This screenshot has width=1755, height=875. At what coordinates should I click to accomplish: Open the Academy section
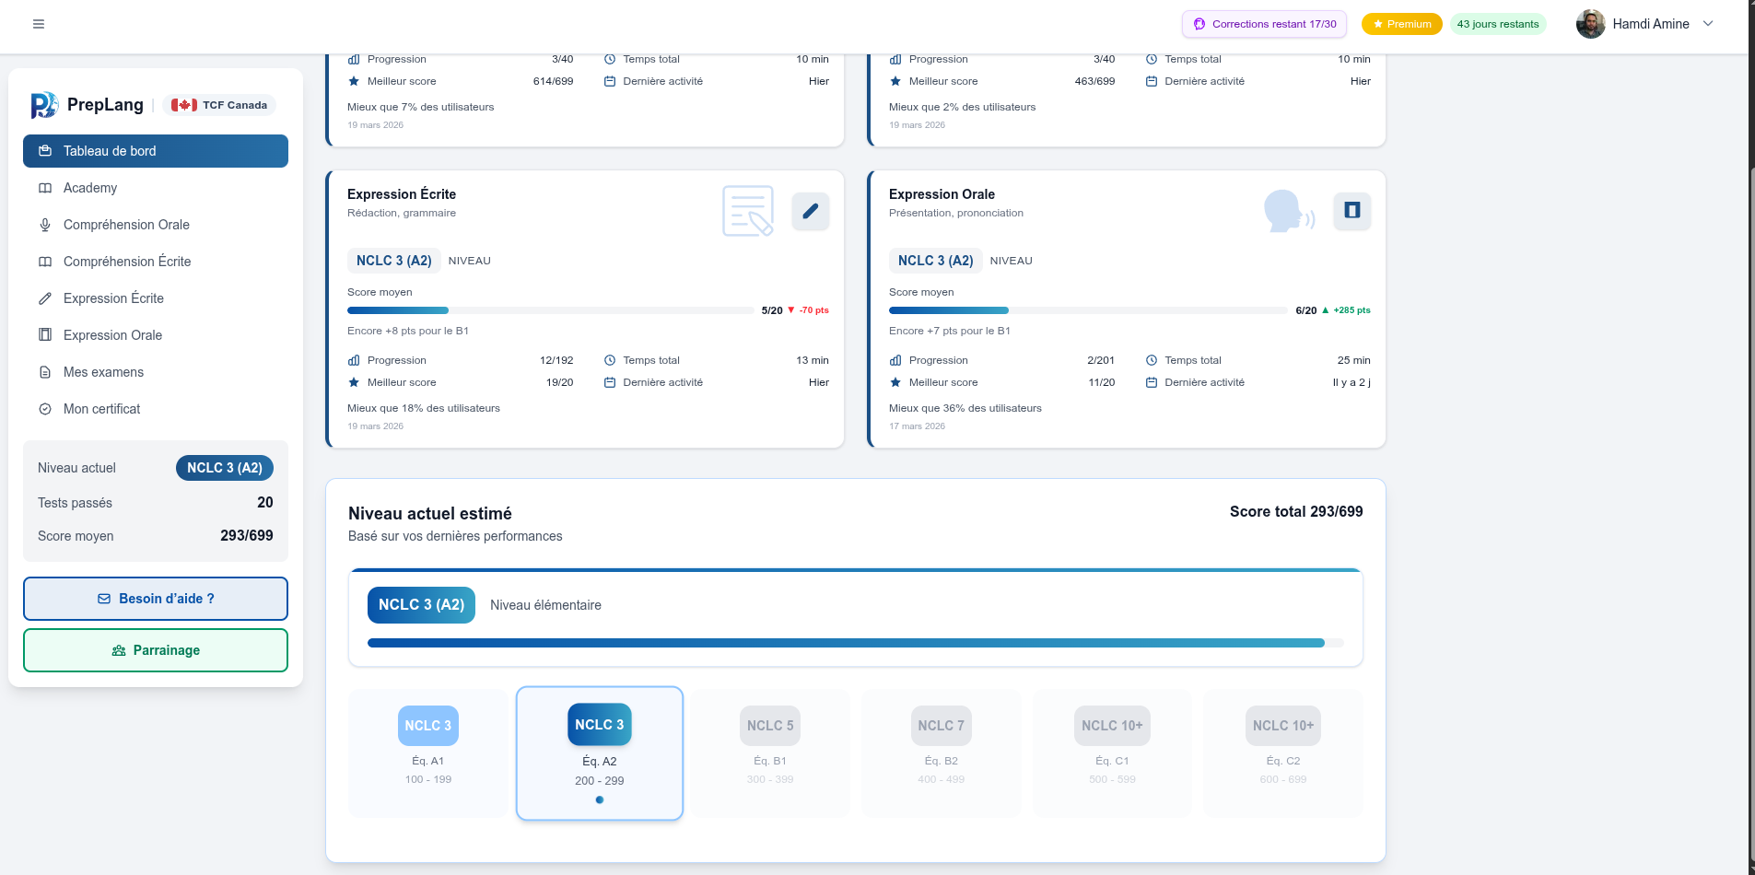click(90, 188)
